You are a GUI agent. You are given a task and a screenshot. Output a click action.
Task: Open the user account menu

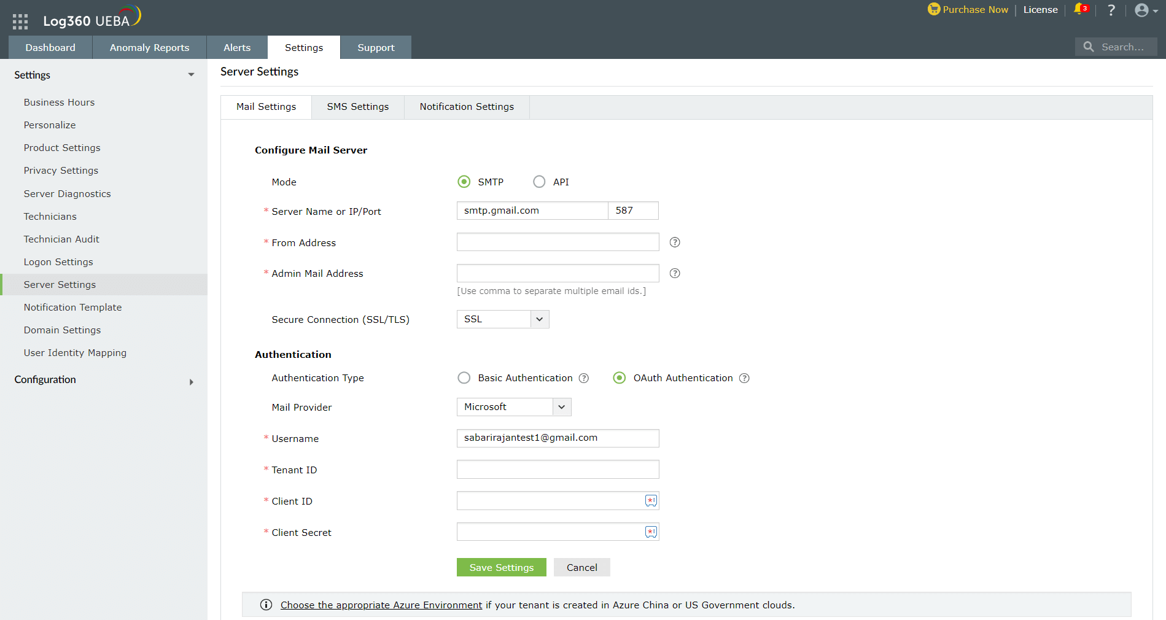(x=1146, y=10)
